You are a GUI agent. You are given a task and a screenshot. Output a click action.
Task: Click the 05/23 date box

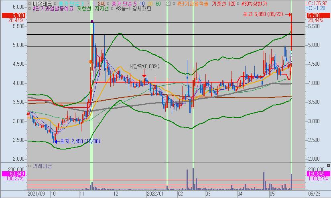[314, 194]
